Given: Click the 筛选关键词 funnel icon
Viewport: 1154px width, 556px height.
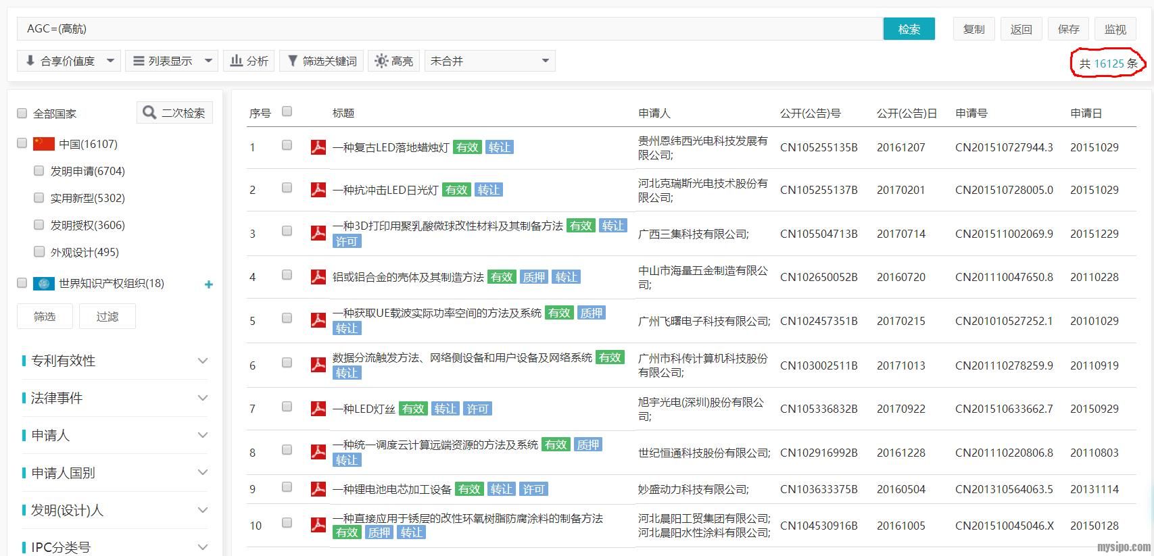Looking at the screenshot, I should [293, 61].
